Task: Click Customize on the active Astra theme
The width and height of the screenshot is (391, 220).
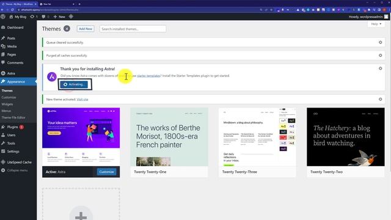Action: (x=106, y=172)
